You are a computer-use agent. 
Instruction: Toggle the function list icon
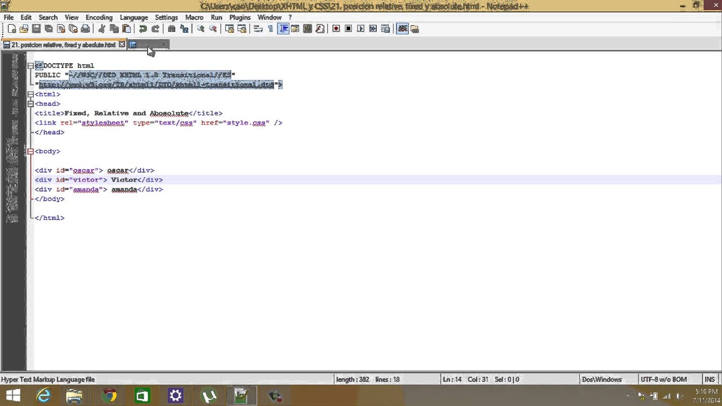point(320,29)
